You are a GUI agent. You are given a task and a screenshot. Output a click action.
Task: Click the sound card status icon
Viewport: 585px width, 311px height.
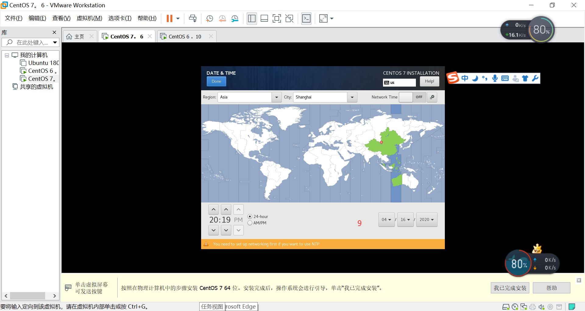coord(541,307)
